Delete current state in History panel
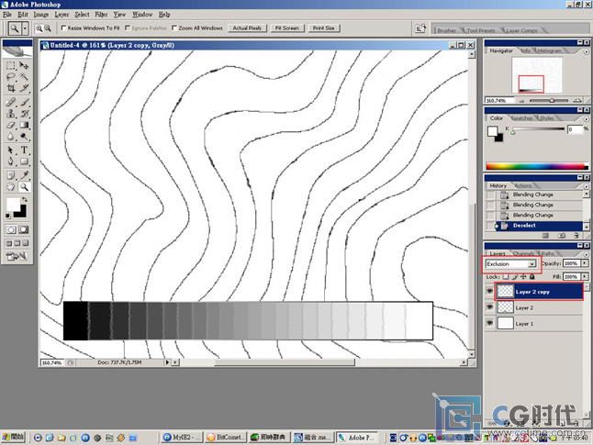593x445 pixels. point(576,236)
